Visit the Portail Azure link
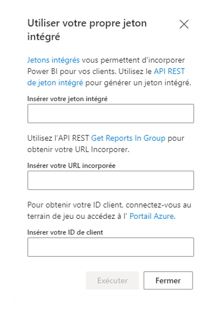This screenshot has width=222, height=320. coord(152,216)
